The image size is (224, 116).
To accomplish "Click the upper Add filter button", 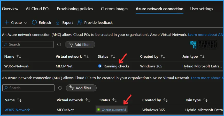I will tap(80, 44).
